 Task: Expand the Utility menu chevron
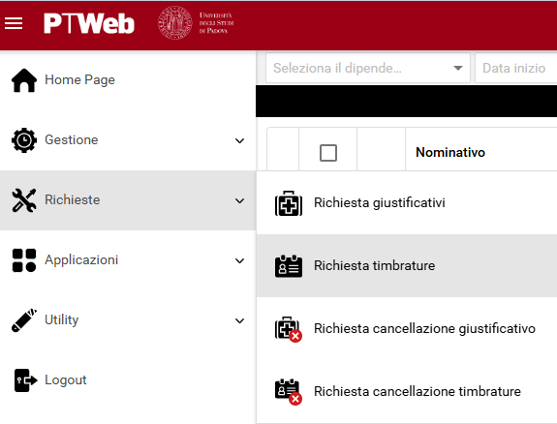click(240, 320)
